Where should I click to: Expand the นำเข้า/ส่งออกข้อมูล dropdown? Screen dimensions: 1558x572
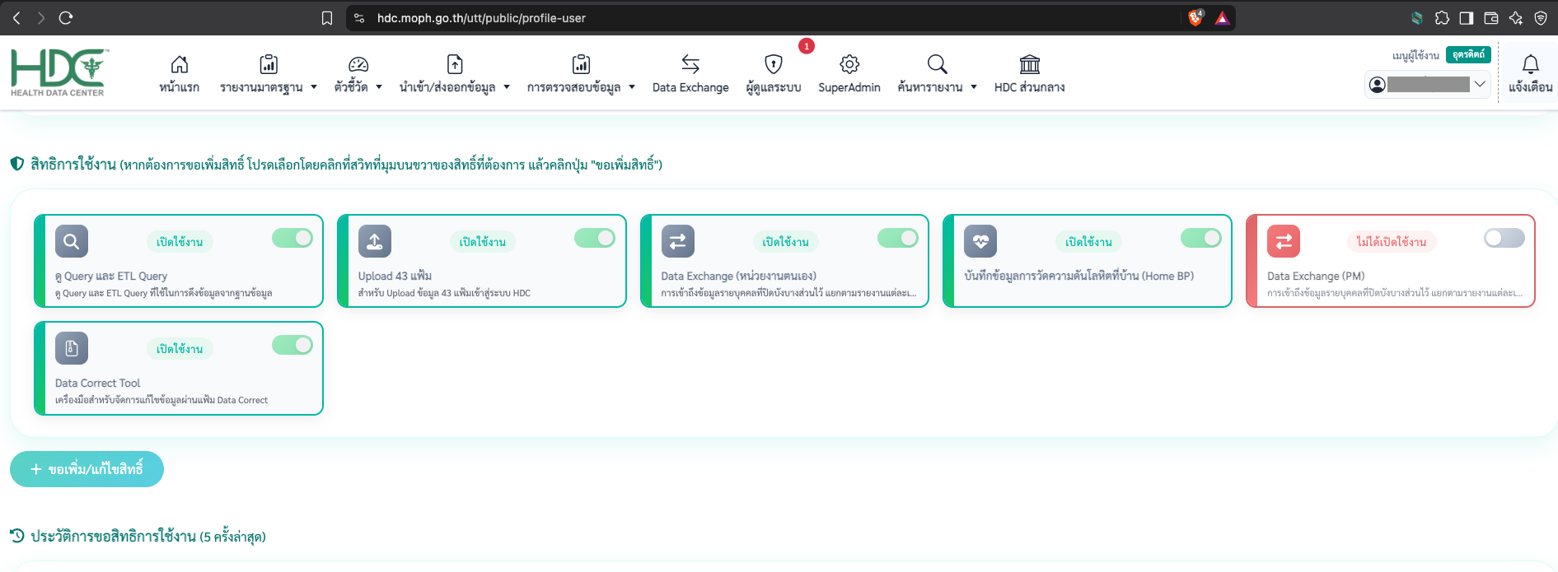pyautogui.click(x=455, y=87)
